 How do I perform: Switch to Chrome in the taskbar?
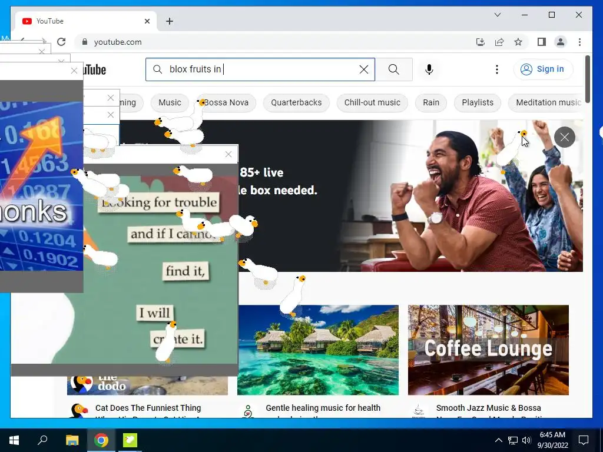(x=101, y=440)
